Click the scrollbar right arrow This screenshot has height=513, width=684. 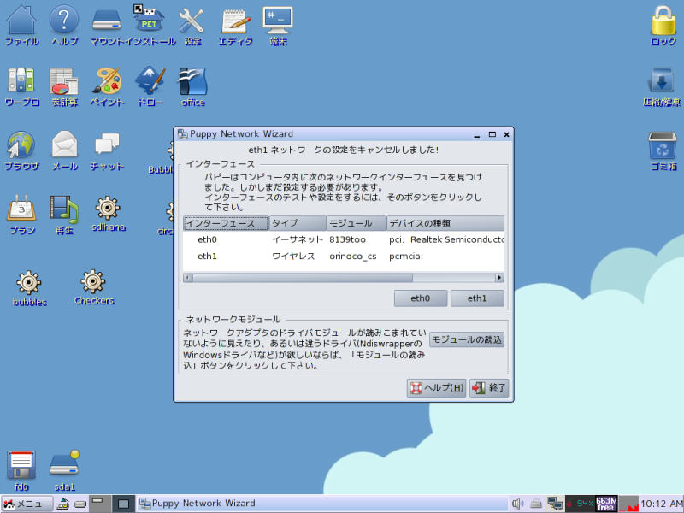pyautogui.click(x=499, y=278)
